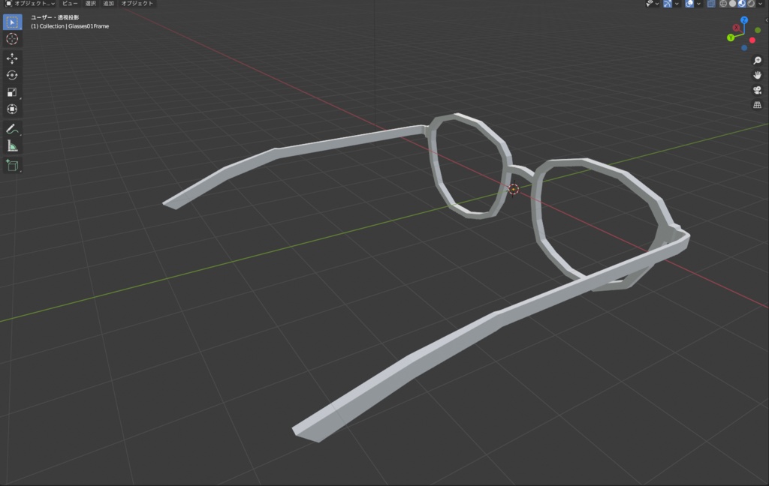This screenshot has width=769, height=486.
Task: Select the Move tool
Action: [x=12, y=58]
